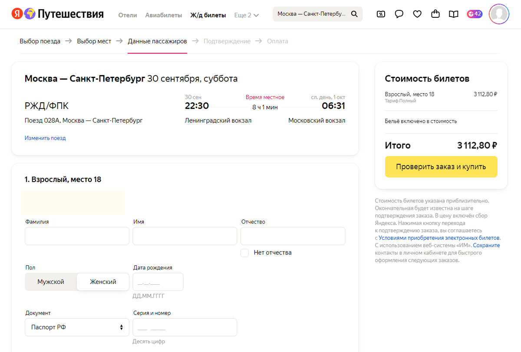Open my trips via the bag icon
The height and width of the screenshot is (352, 521).
click(435, 14)
